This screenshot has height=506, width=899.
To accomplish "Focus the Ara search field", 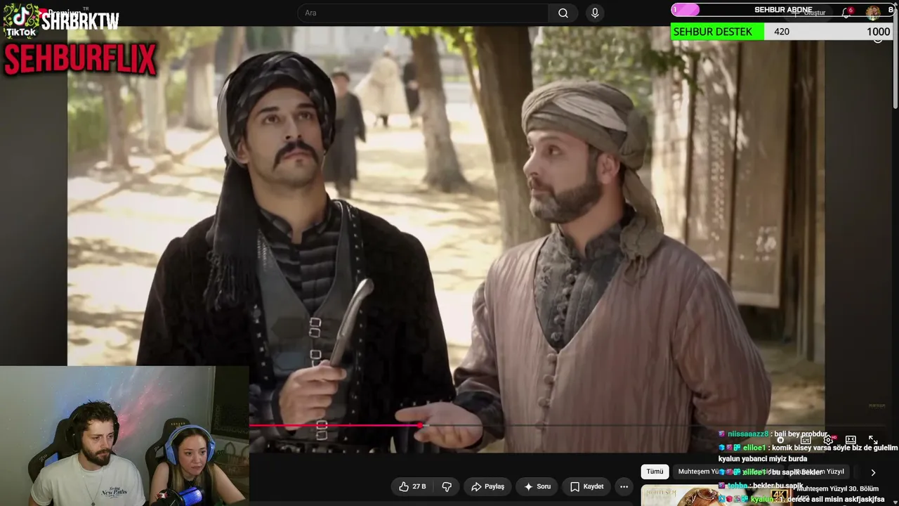I will (424, 13).
